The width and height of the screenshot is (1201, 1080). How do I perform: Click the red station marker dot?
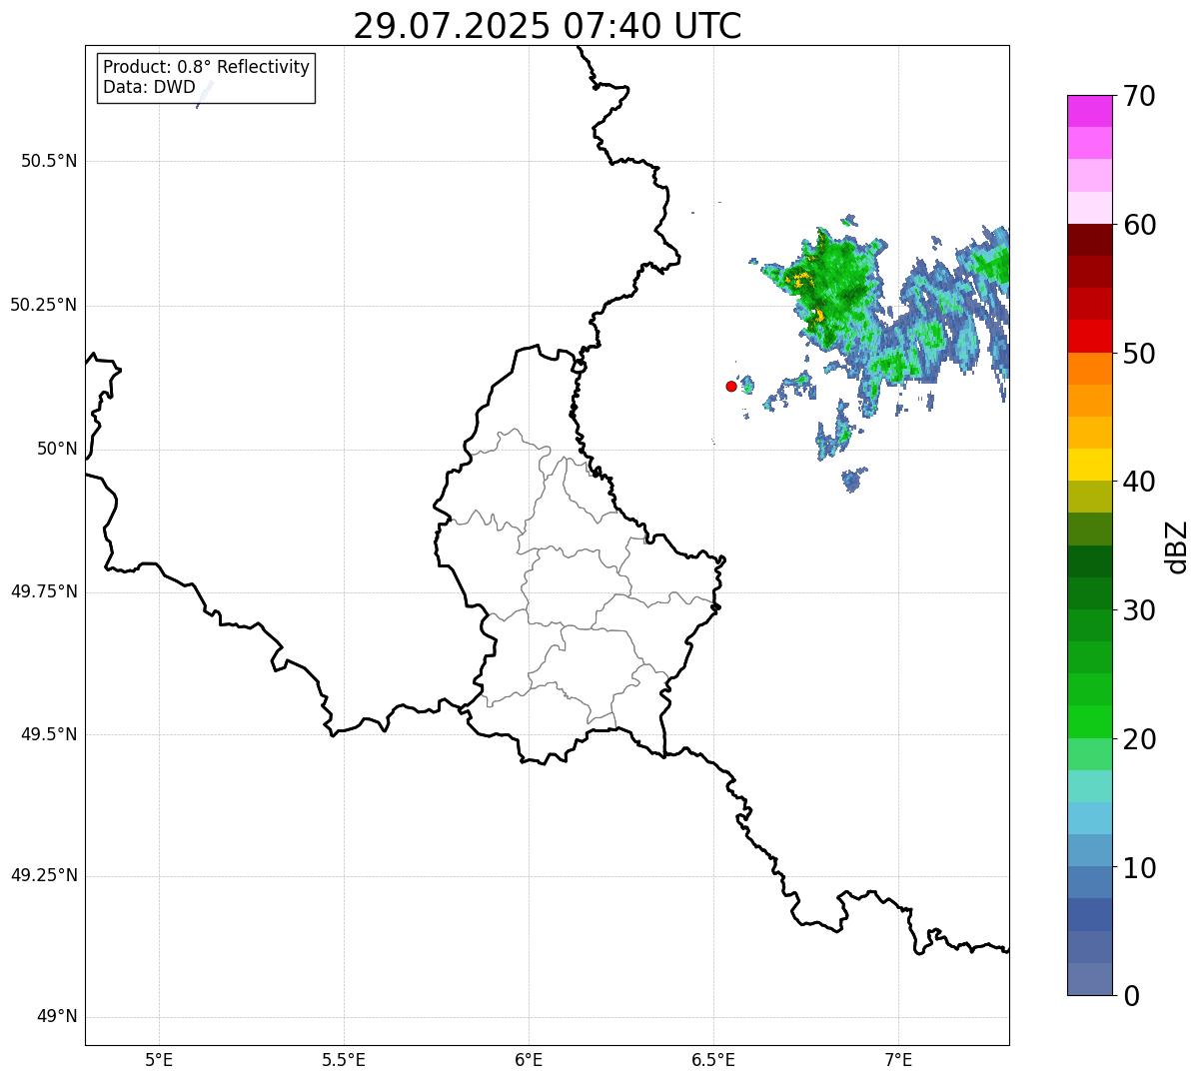731,386
